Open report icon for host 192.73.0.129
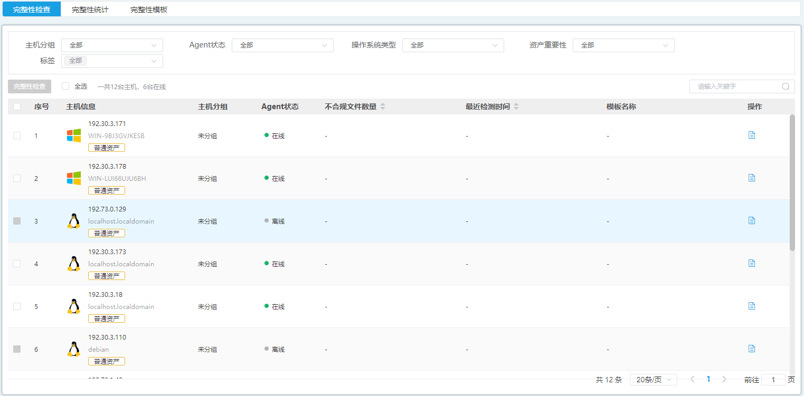 tap(752, 220)
